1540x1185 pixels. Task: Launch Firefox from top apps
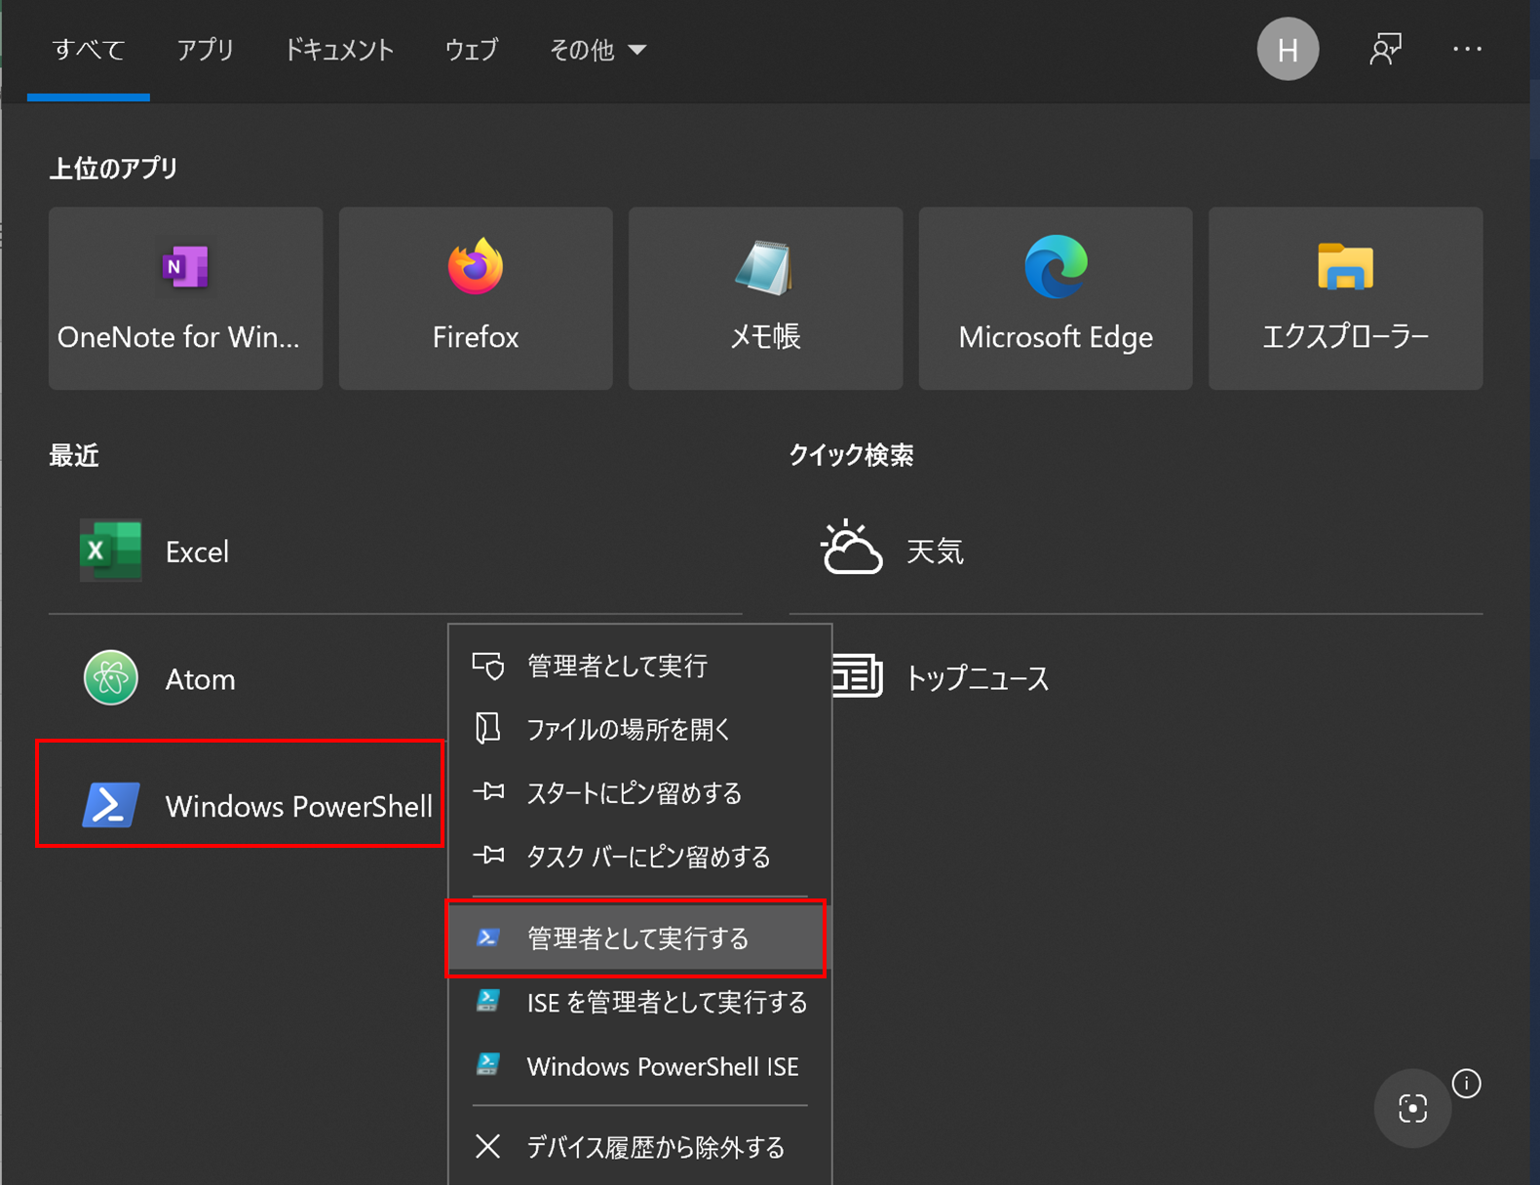coord(476,298)
